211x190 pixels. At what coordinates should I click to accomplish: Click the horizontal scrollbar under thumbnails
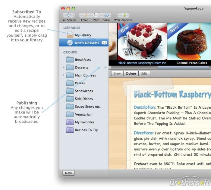(181, 68)
